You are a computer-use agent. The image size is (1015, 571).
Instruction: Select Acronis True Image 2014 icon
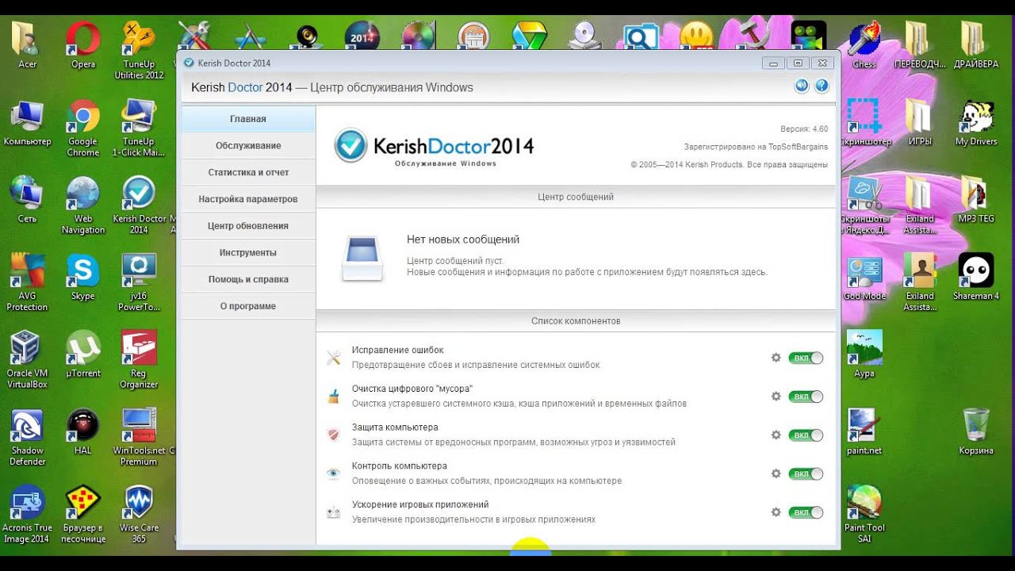27,514
